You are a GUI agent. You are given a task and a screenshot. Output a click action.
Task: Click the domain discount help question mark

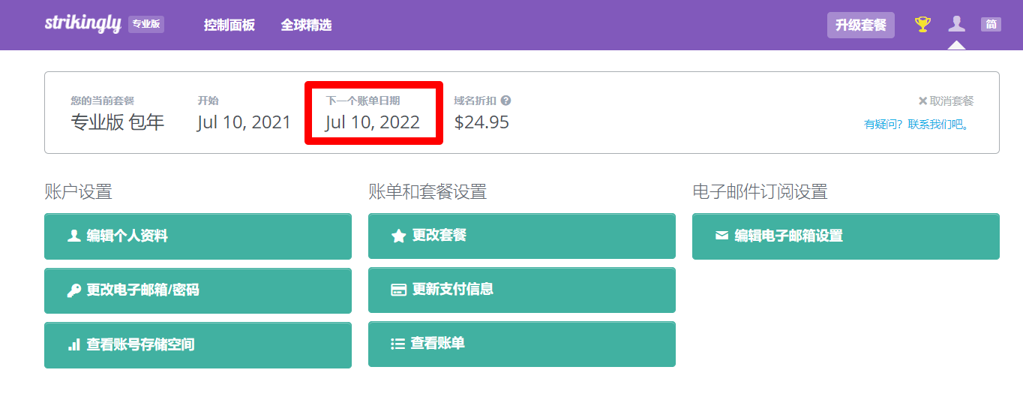[x=505, y=101]
